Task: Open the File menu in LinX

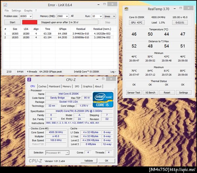Action: 7,10
